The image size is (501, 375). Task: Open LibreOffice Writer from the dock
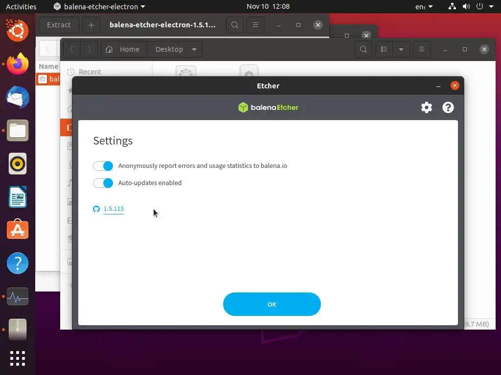[18, 197]
